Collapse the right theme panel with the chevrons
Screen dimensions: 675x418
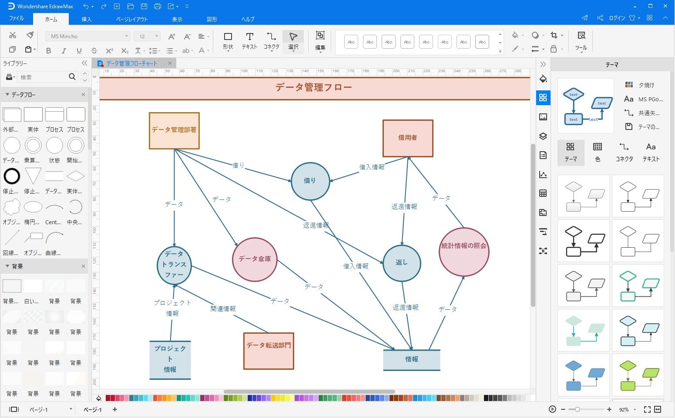[x=543, y=64]
